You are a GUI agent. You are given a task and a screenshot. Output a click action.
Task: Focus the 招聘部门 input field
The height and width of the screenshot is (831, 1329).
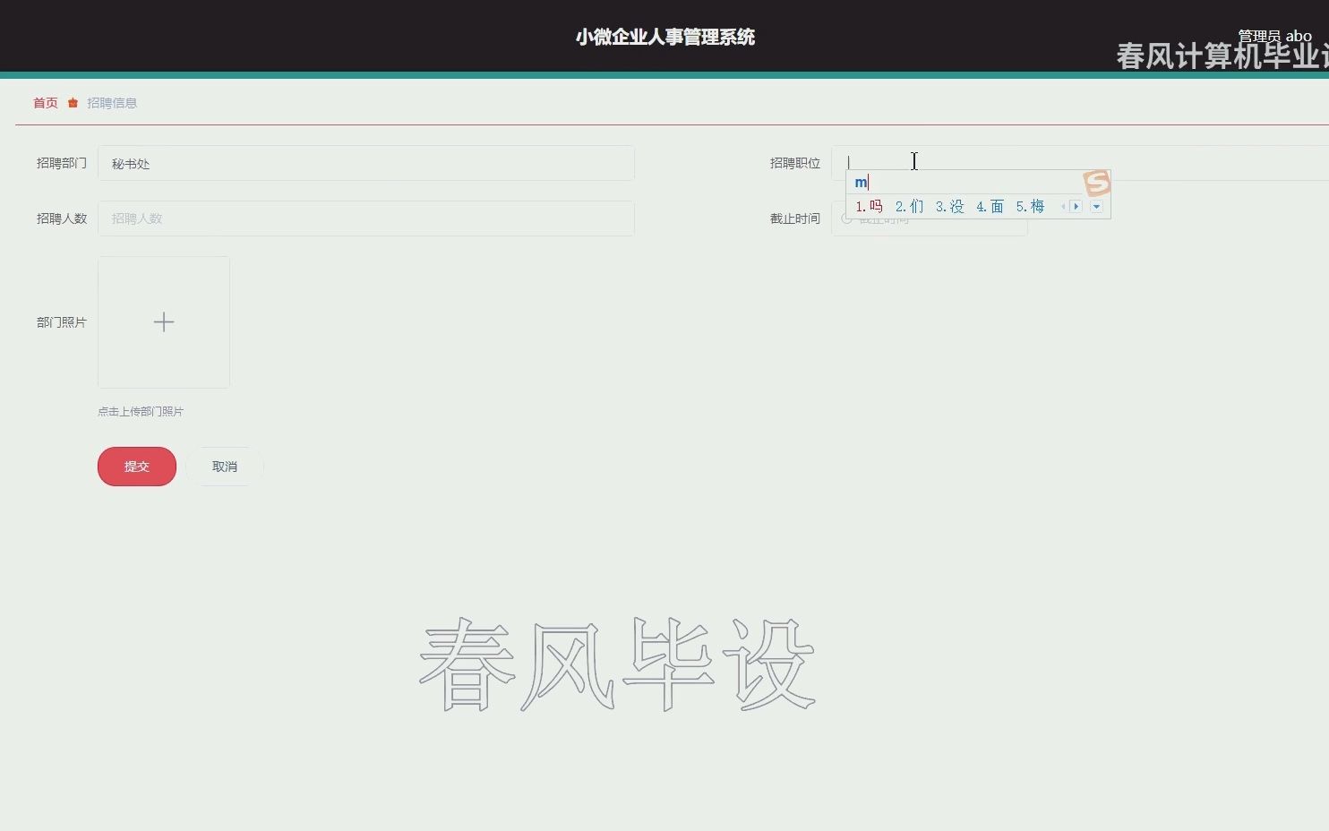[x=366, y=163]
